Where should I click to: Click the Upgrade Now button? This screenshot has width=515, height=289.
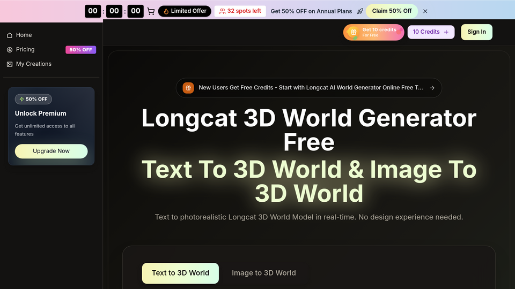pos(51,151)
